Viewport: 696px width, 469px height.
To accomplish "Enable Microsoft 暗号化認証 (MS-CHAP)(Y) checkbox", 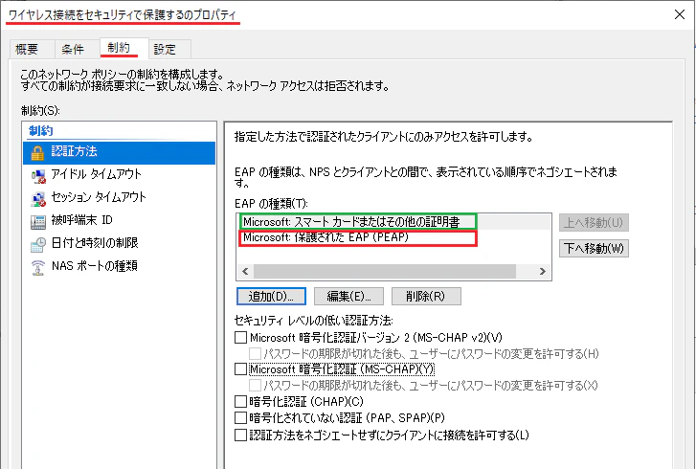I will coord(240,369).
